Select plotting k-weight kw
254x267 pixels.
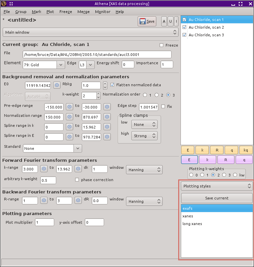pos(235,175)
